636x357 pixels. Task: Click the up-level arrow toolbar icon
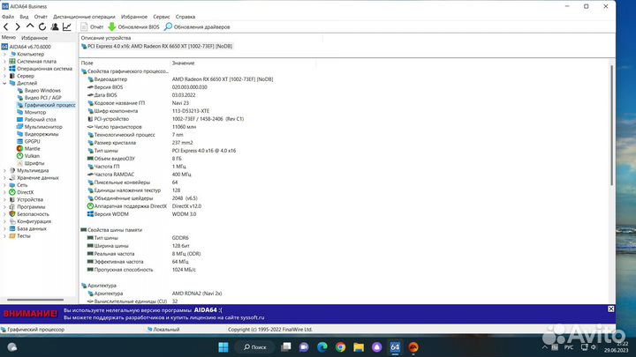pyautogui.click(x=30, y=26)
